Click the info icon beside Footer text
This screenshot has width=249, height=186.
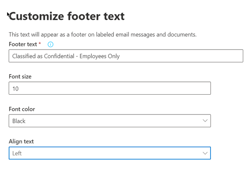click(x=51, y=44)
